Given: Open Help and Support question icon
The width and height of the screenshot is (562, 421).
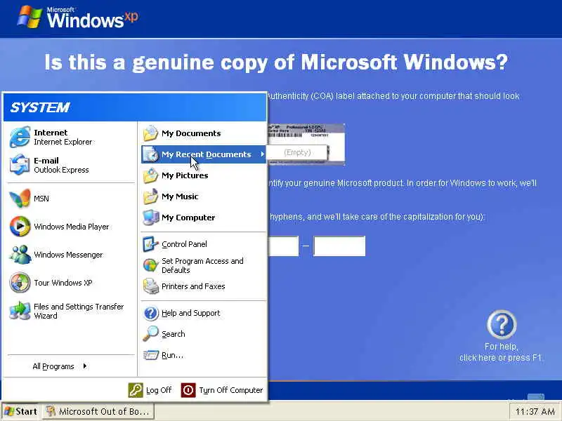Looking at the screenshot, I should pyautogui.click(x=150, y=313).
